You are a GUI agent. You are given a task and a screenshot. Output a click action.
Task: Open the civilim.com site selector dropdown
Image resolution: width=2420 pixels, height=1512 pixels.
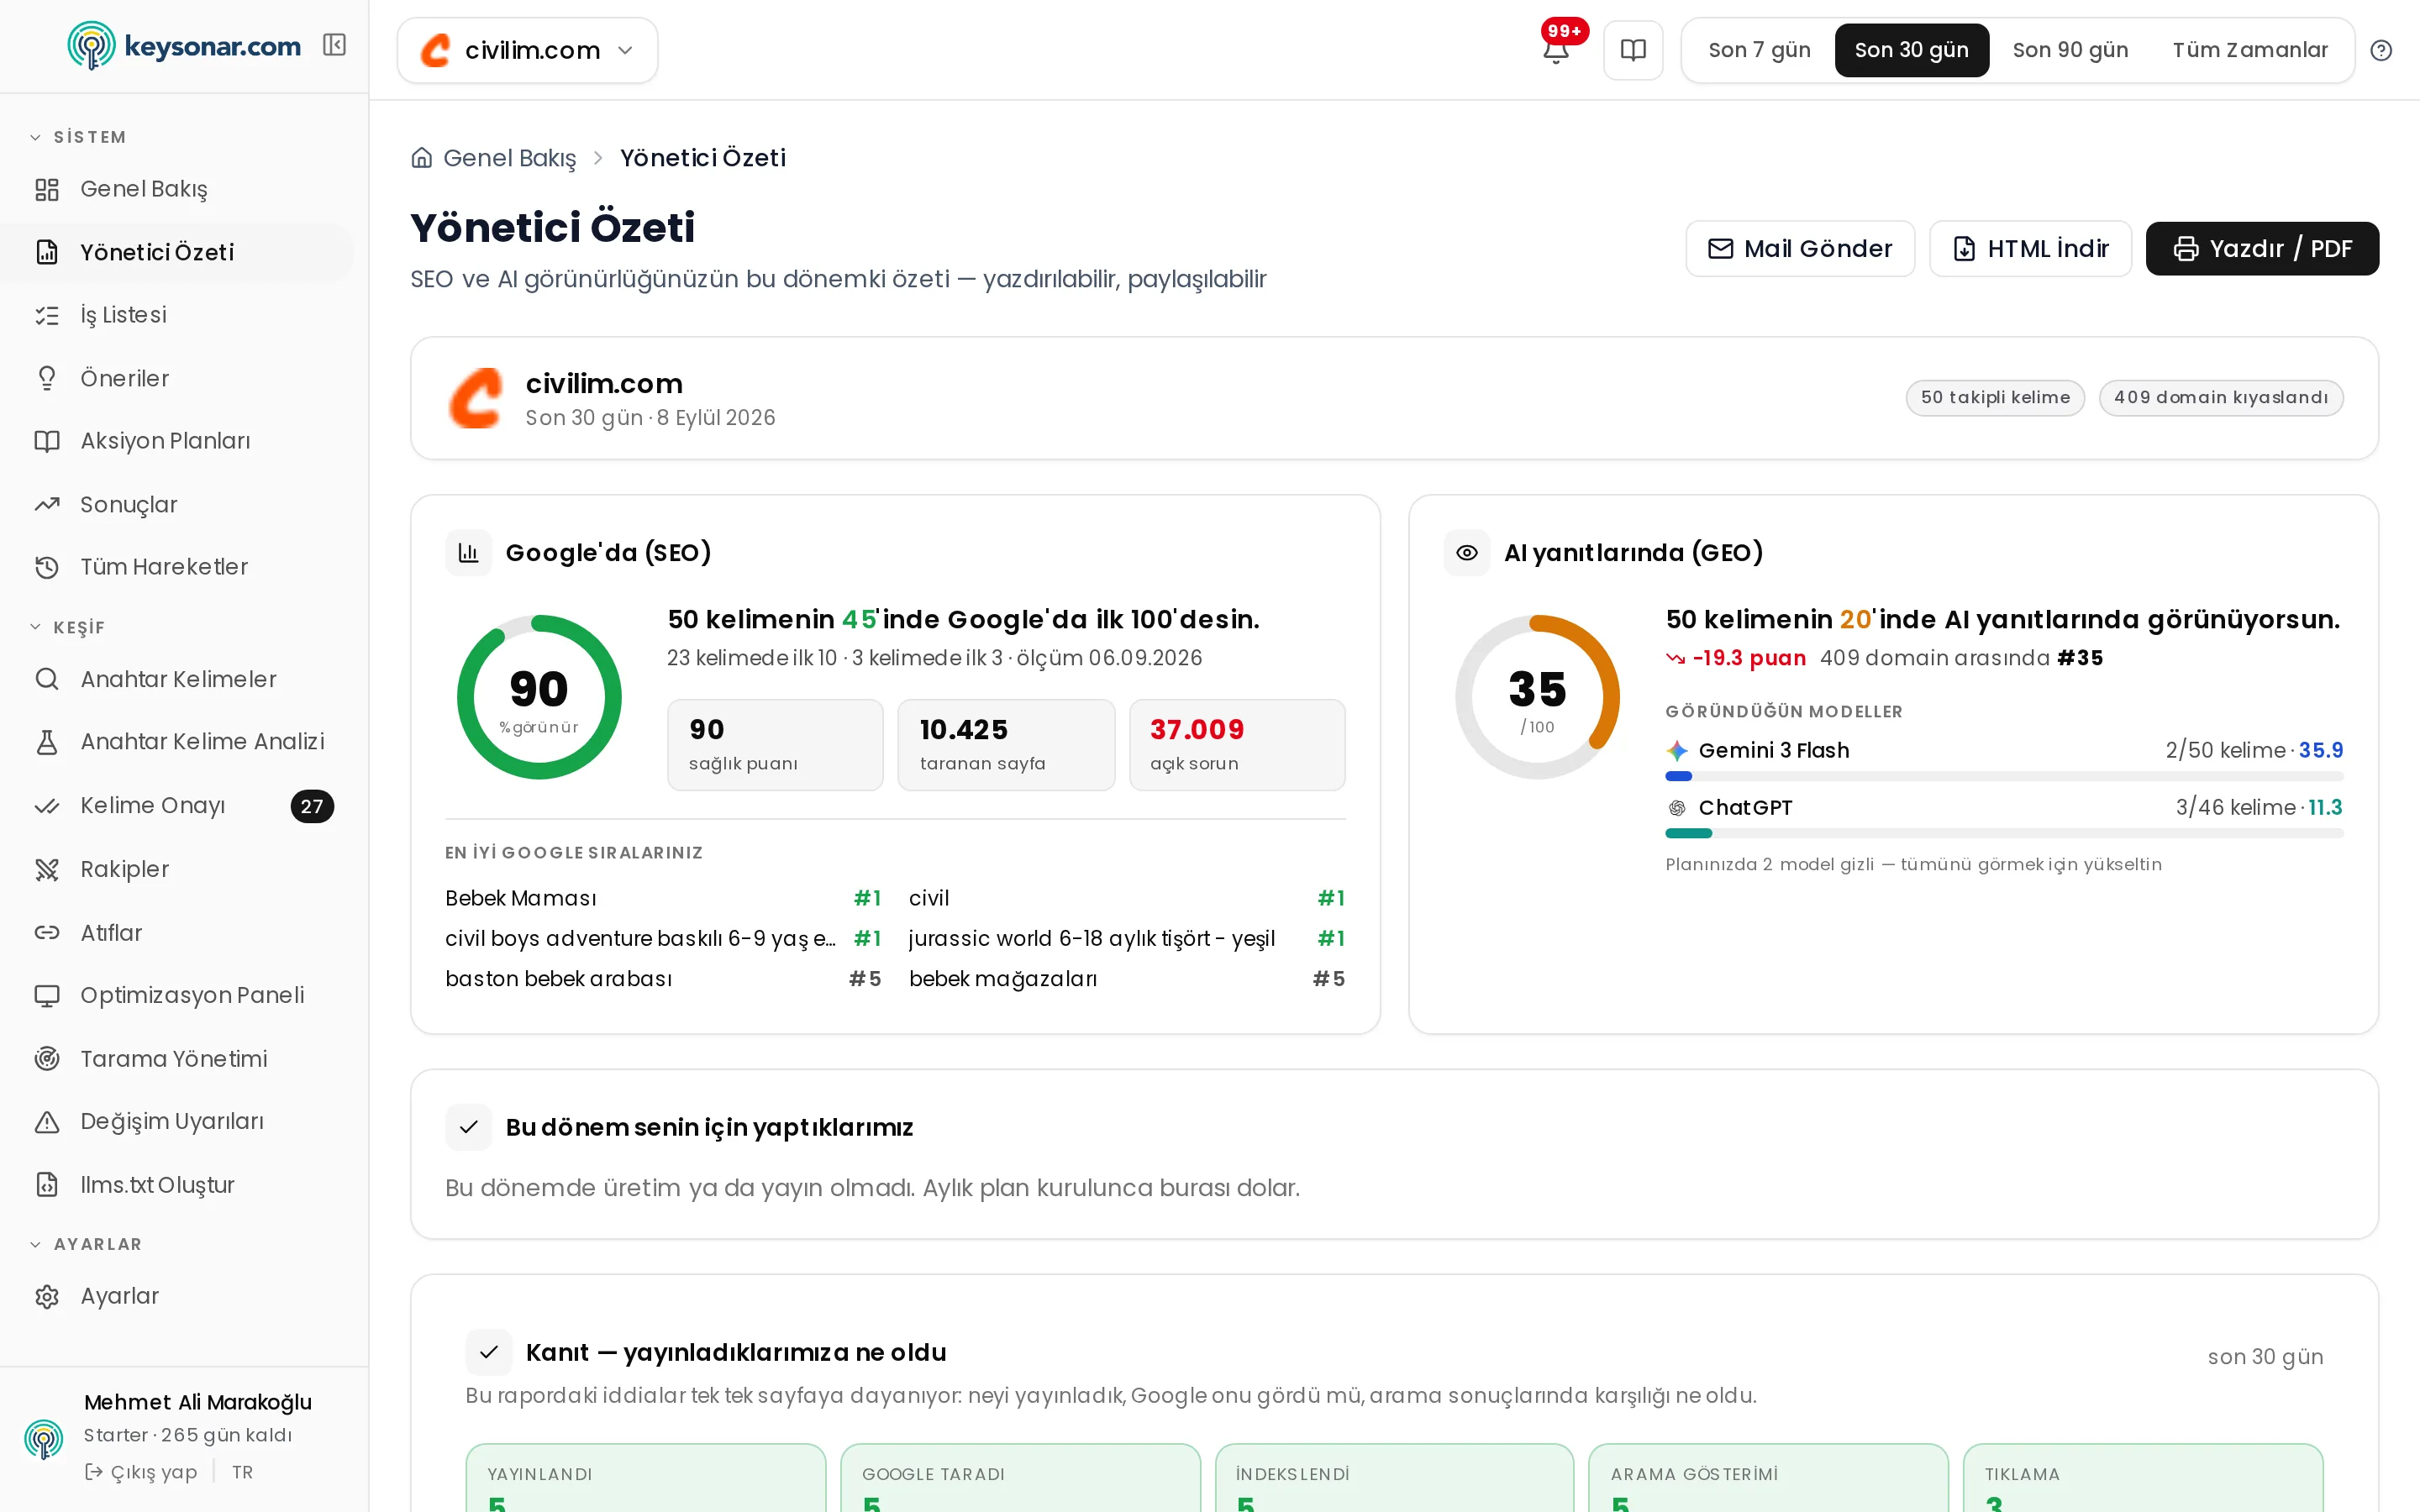pos(527,50)
